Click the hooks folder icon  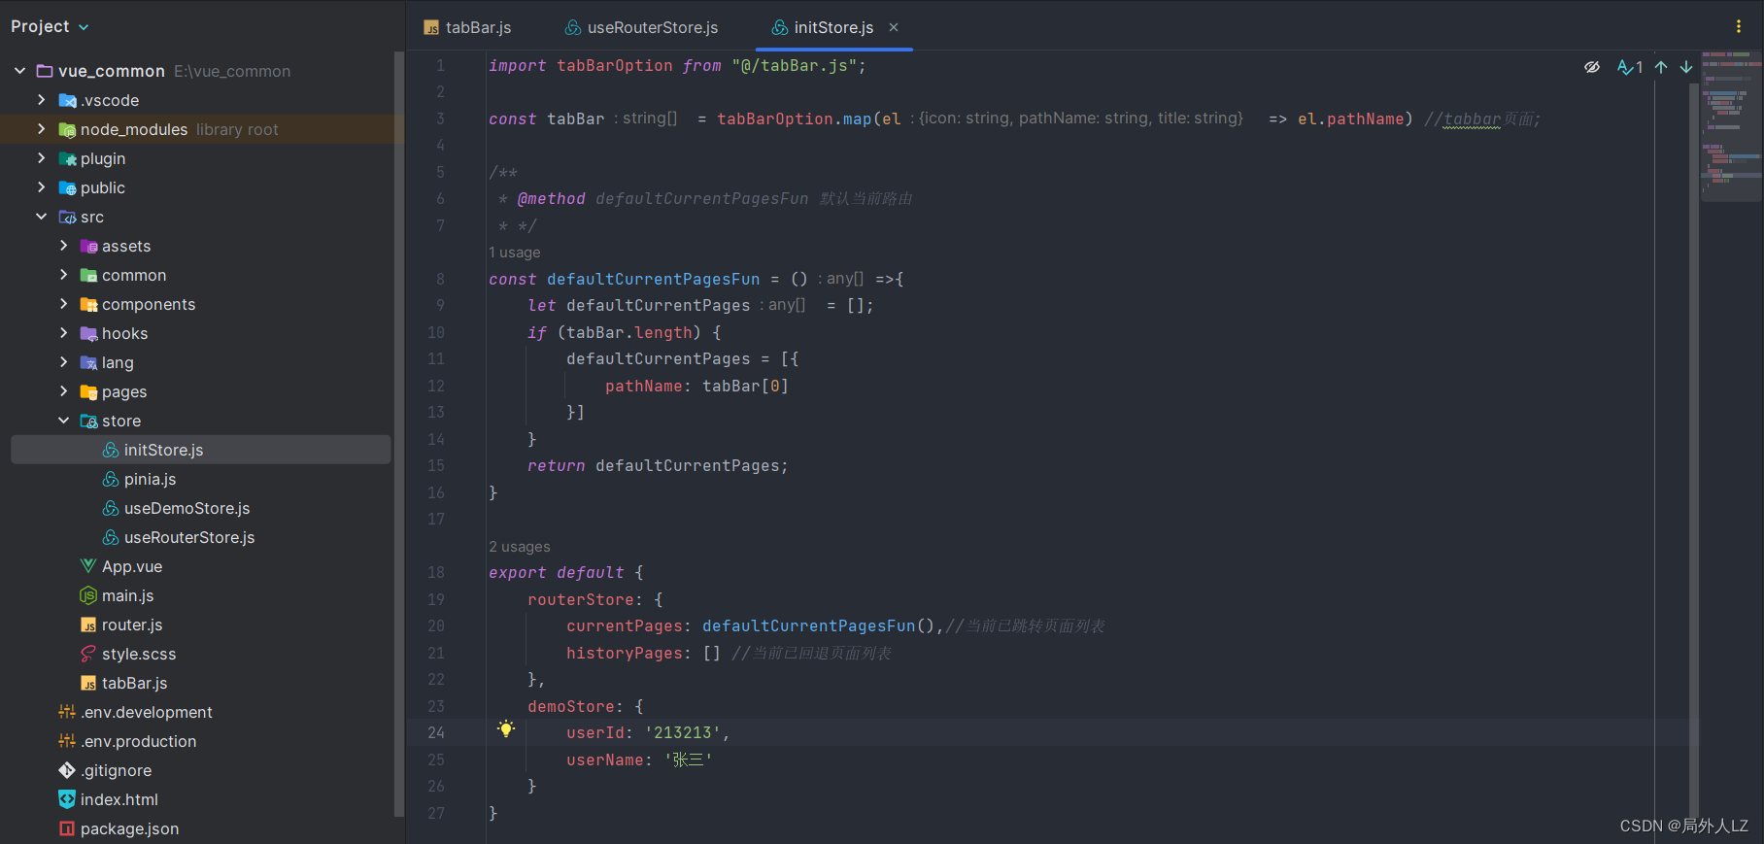(x=88, y=333)
